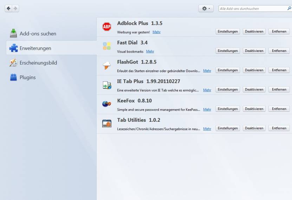
Task: Select the FlashGot 1.2.8.5 title
Action: point(137,62)
